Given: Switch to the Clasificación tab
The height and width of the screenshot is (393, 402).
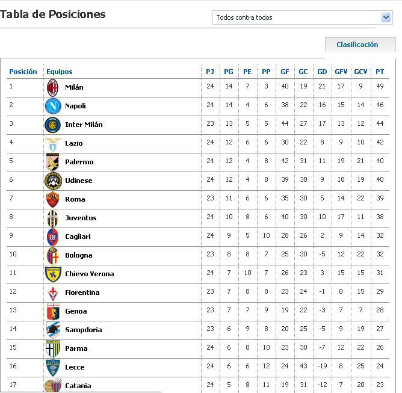Looking at the screenshot, I should coord(357,45).
